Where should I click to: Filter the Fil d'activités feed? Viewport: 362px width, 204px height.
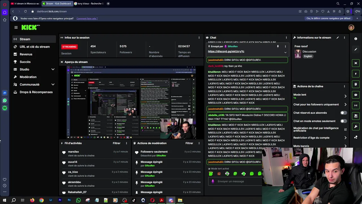point(117,143)
